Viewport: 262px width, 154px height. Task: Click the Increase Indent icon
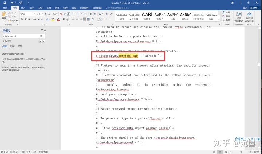95,14
